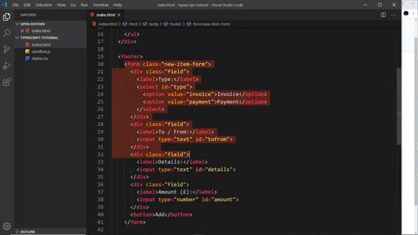Click the Amount (£) label code line
The image size is (418, 235).
[x=177, y=192]
